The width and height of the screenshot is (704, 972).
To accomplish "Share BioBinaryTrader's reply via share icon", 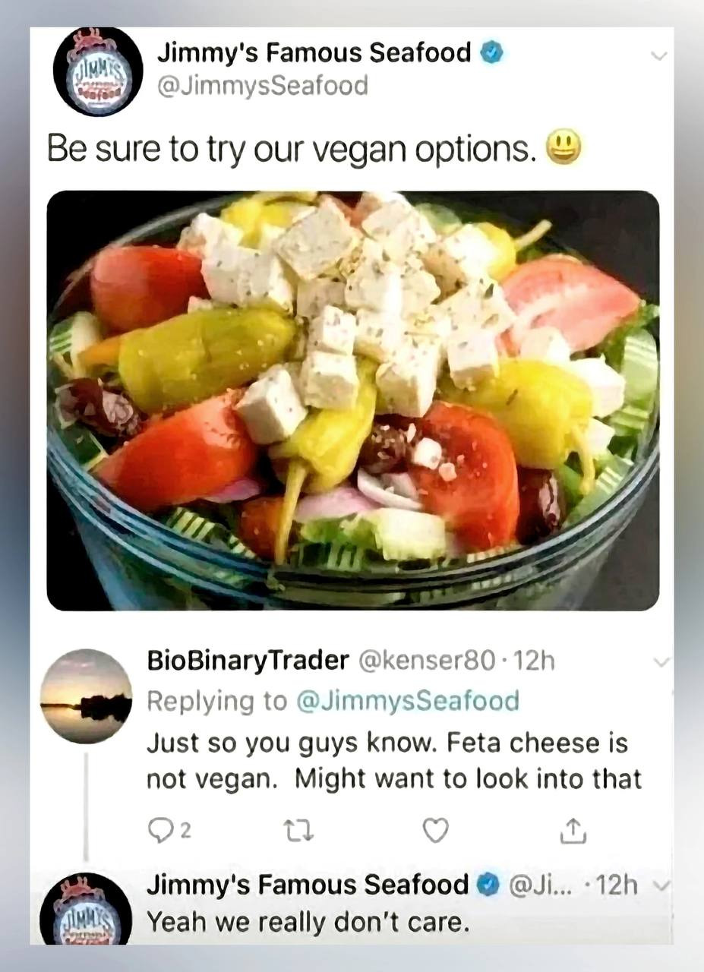I will click(573, 832).
